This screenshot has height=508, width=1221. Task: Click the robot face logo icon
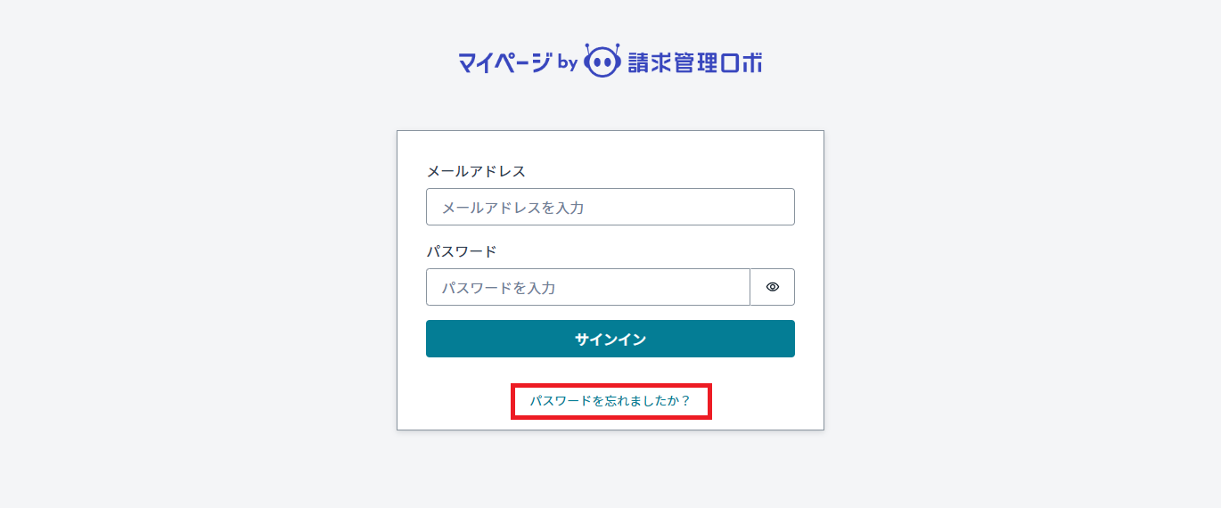(602, 61)
